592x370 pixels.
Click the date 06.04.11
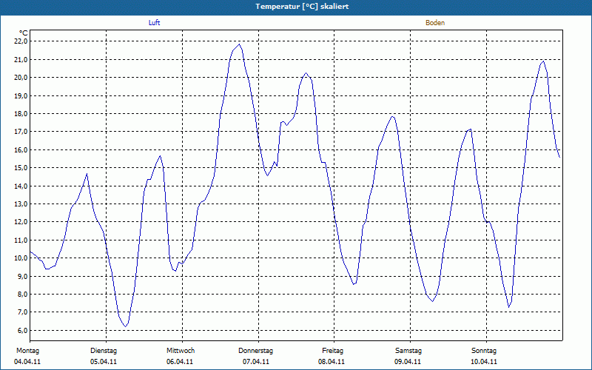pyautogui.click(x=180, y=362)
